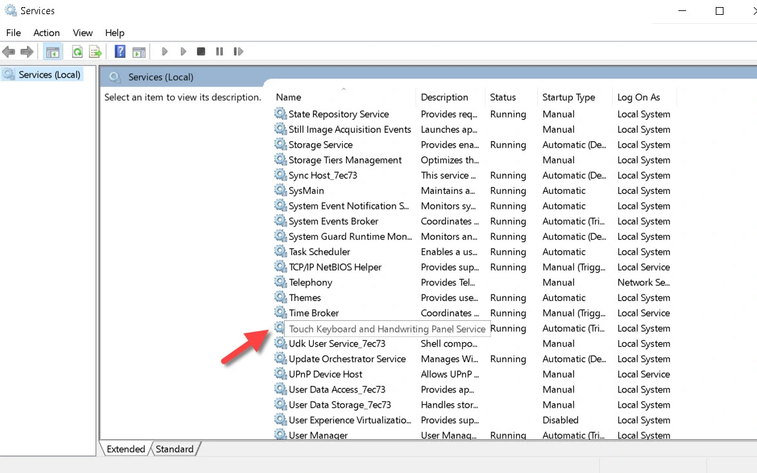This screenshot has width=757, height=473.
Task: Click the gear icon beside Storage Service
Action: pos(280,144)
